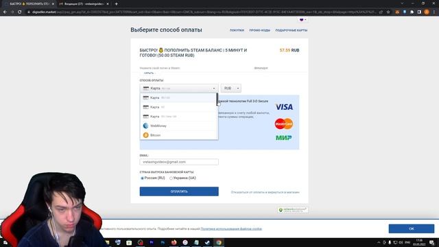
Task: Click the browser forward arrow
Action: (12, 12)
